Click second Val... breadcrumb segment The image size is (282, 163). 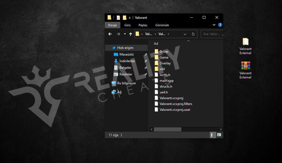point(162,34)
